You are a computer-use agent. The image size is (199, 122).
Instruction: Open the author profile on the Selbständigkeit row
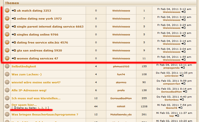[121, 66]
